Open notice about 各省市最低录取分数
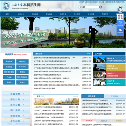This screenshot has height=126, width=126. (52, 58)
